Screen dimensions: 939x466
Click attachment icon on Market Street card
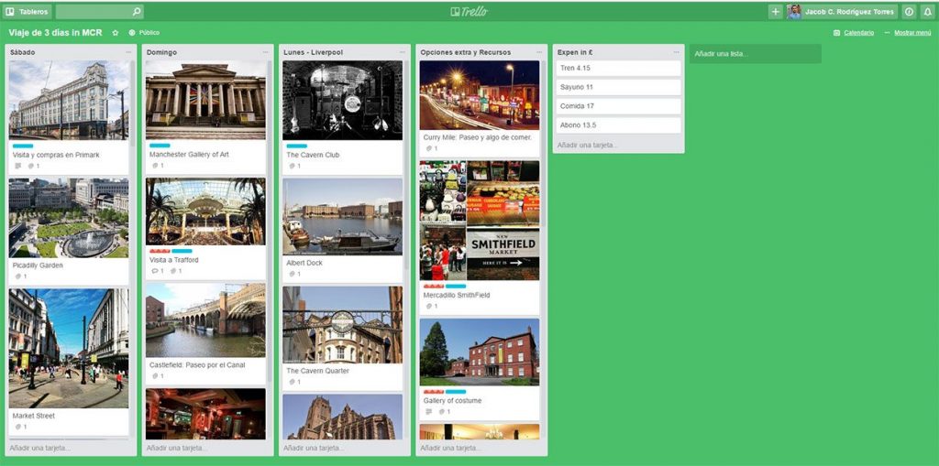point(20,428)
